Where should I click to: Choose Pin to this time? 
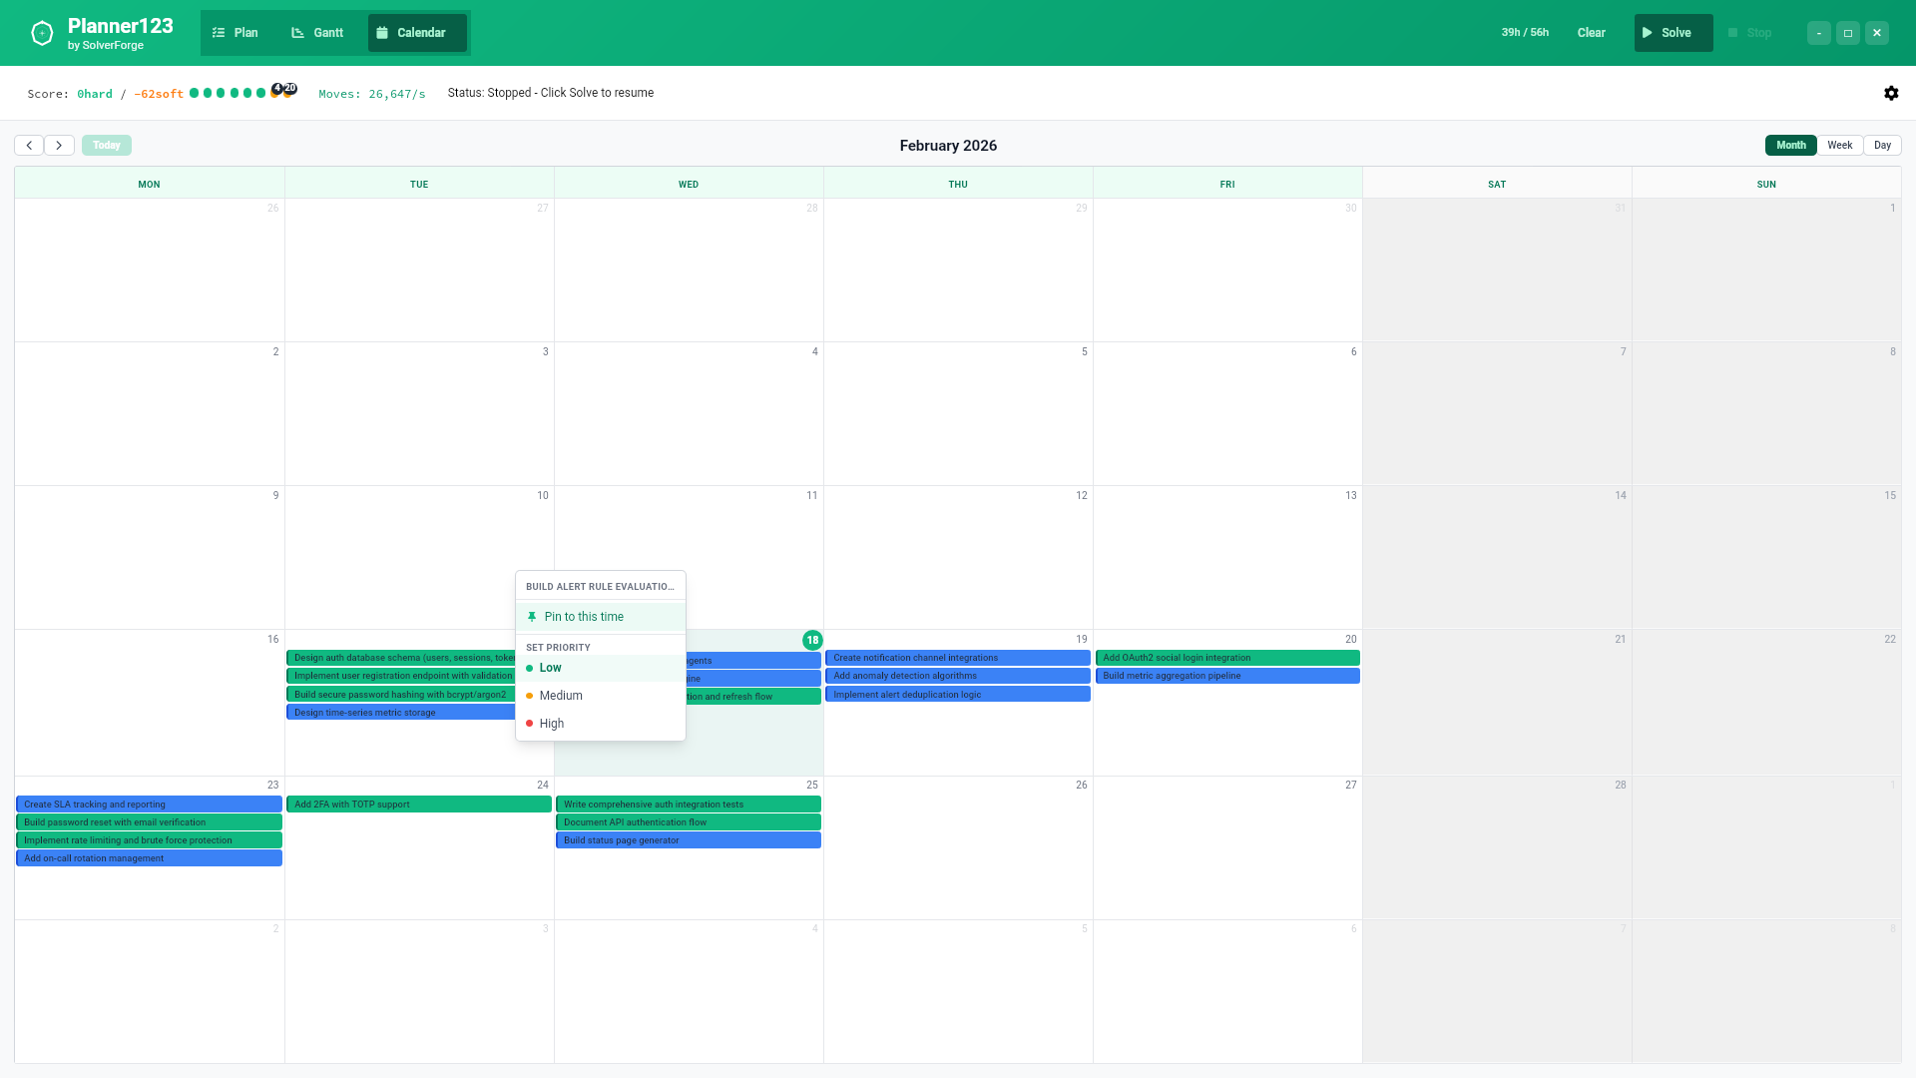584,616
